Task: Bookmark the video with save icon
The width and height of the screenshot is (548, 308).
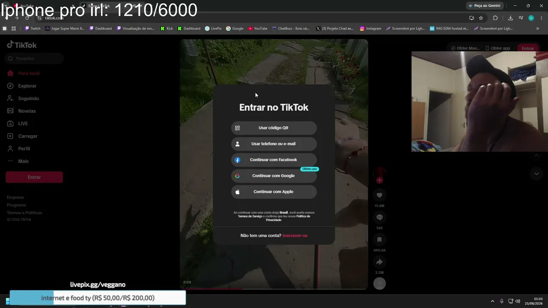Action: (379, 240)
